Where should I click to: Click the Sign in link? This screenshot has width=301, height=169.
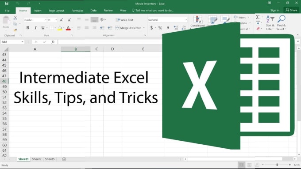275,10
